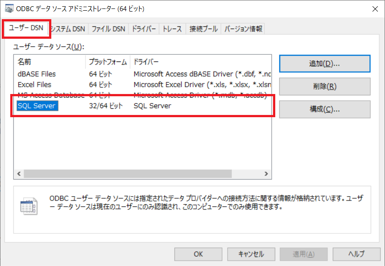Sort by the 名前 column header
Screen dimensions: 385x266
(x=50, y=62)
